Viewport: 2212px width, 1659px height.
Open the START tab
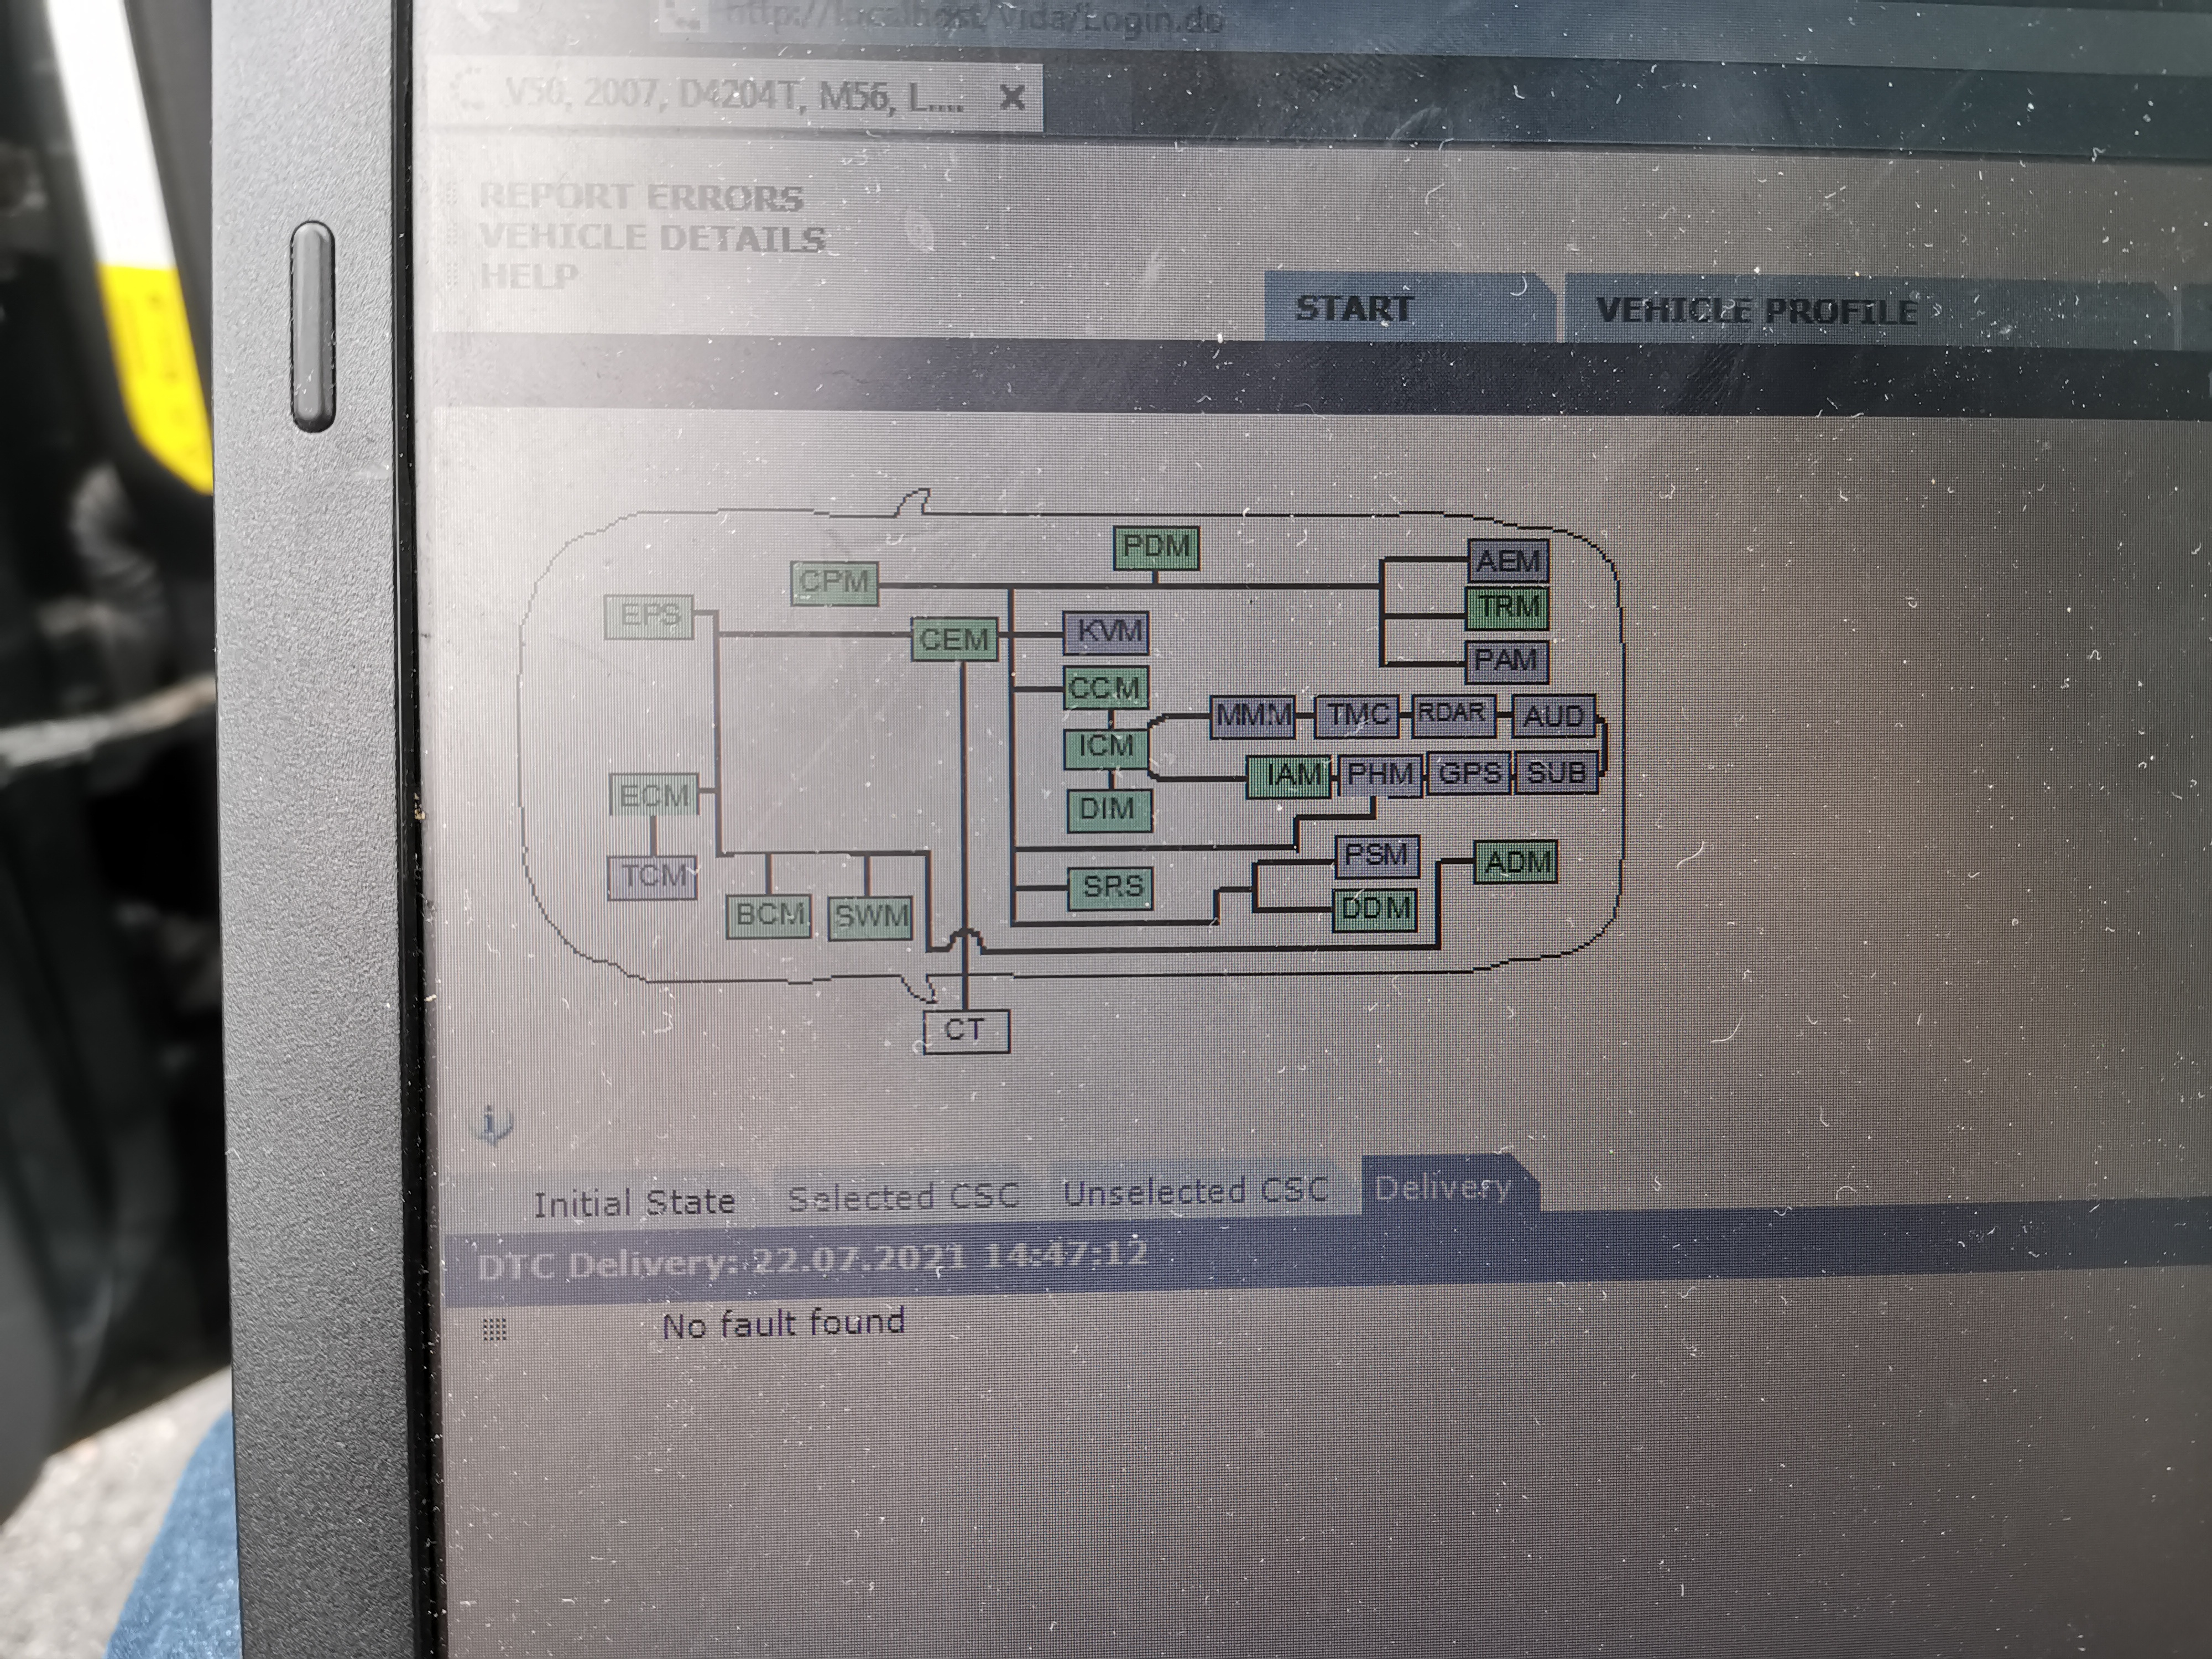pos(1353,308)
